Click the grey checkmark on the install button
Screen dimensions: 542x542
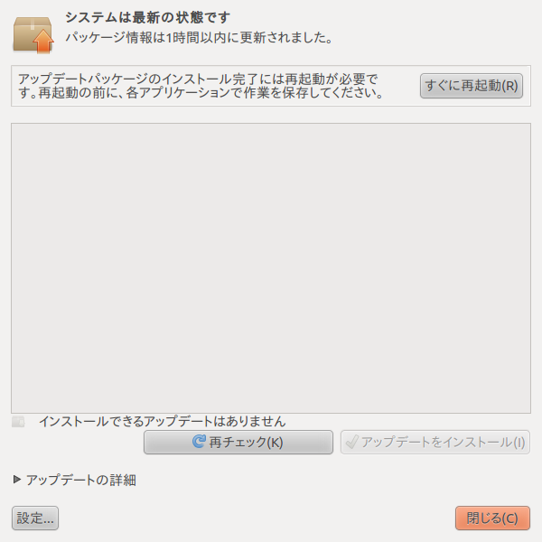tap(351, 442)
